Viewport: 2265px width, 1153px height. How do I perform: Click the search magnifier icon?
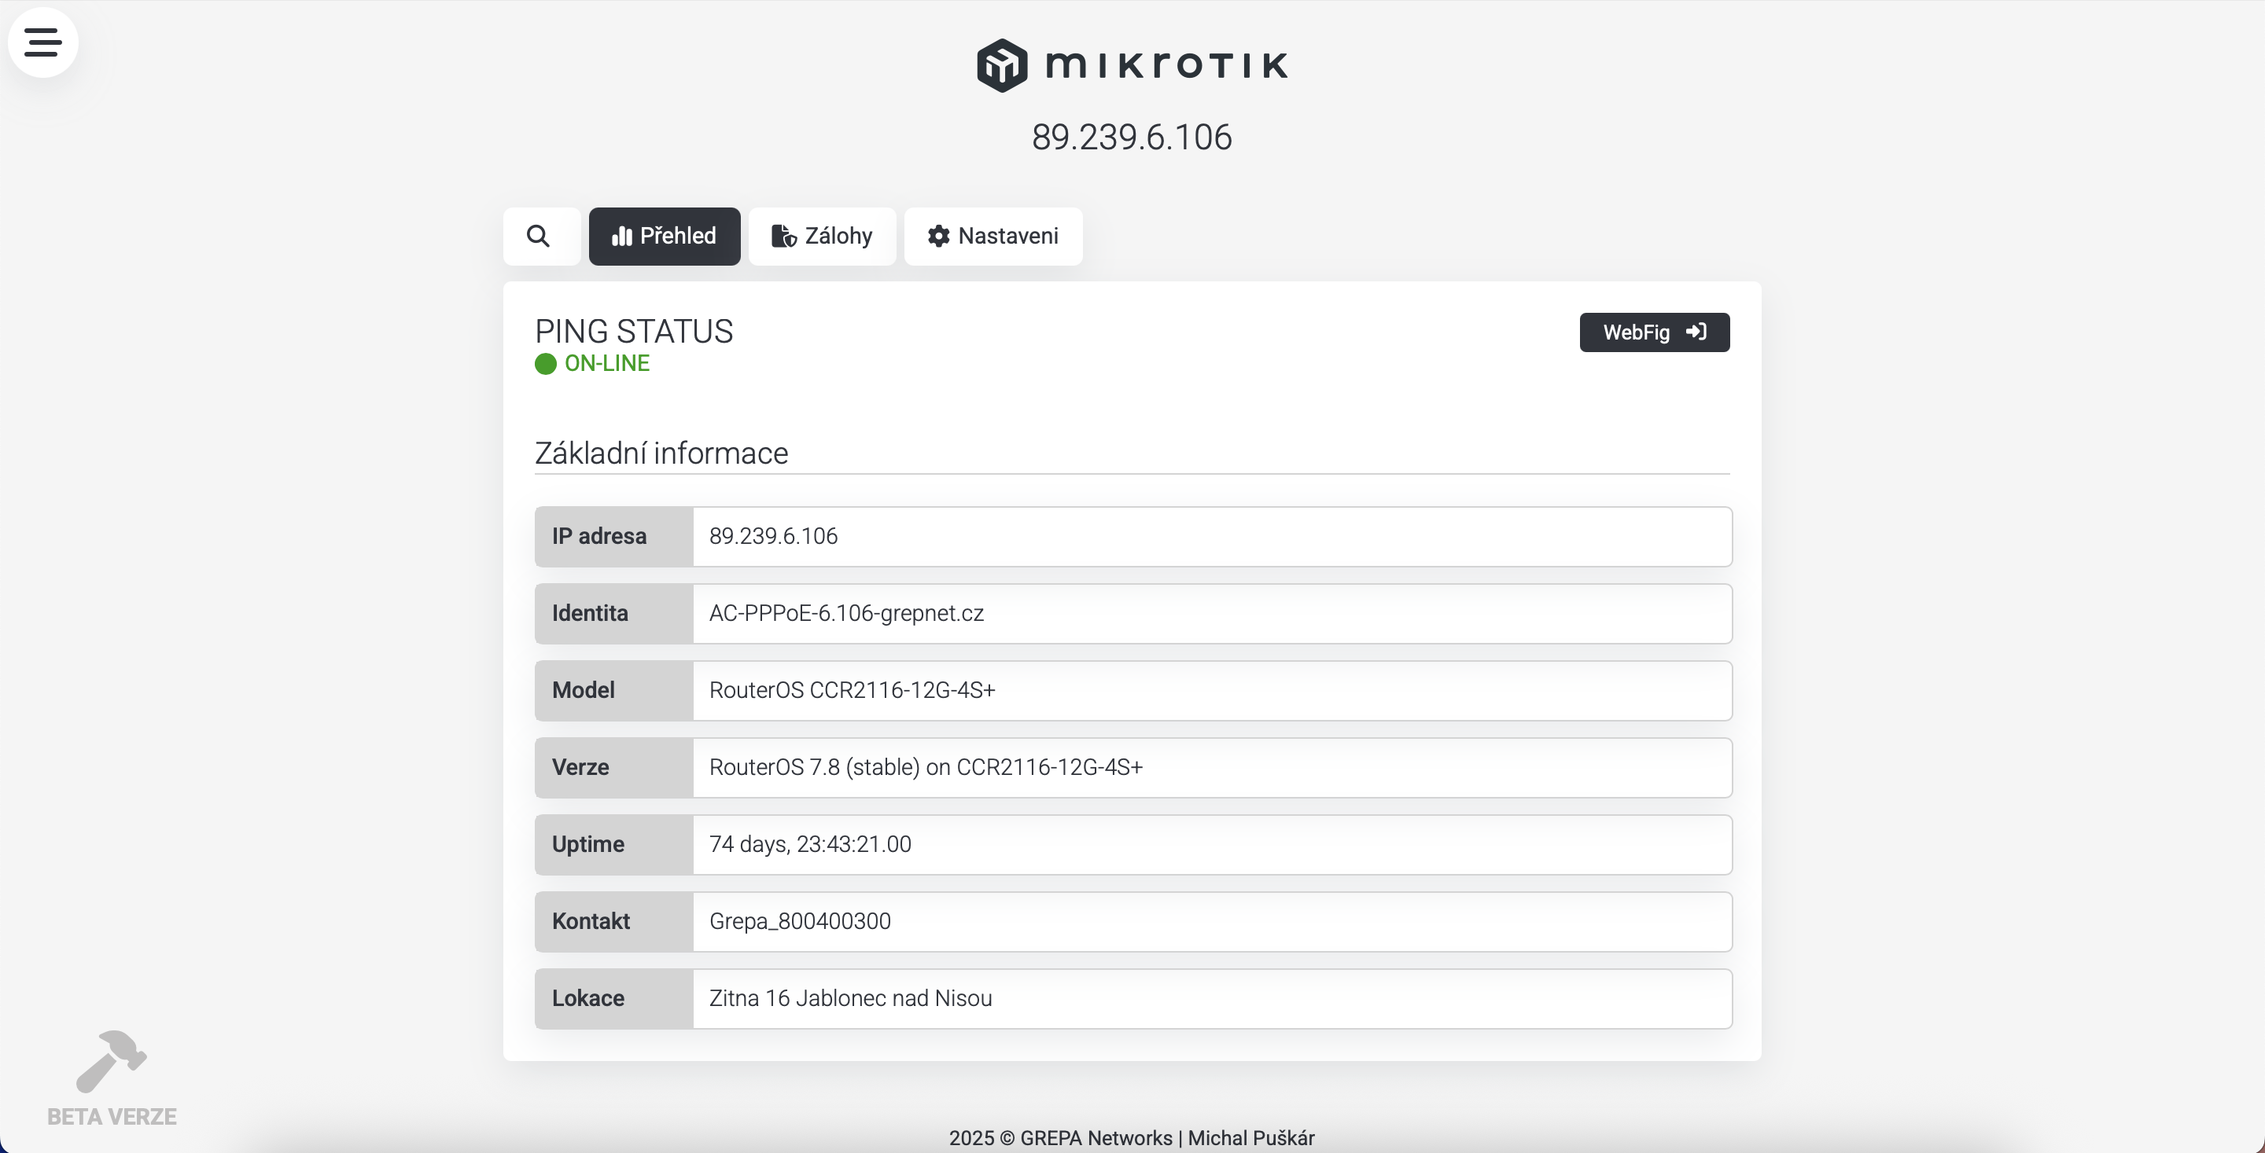[x=538, y=236]
